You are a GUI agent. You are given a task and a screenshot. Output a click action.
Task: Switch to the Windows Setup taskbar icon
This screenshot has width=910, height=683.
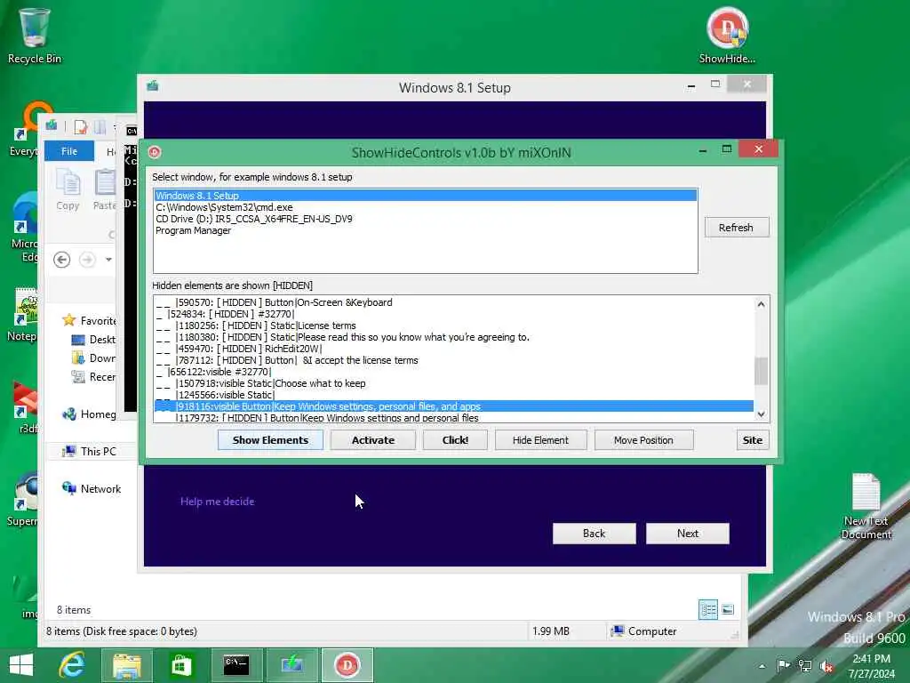[291, 665]
